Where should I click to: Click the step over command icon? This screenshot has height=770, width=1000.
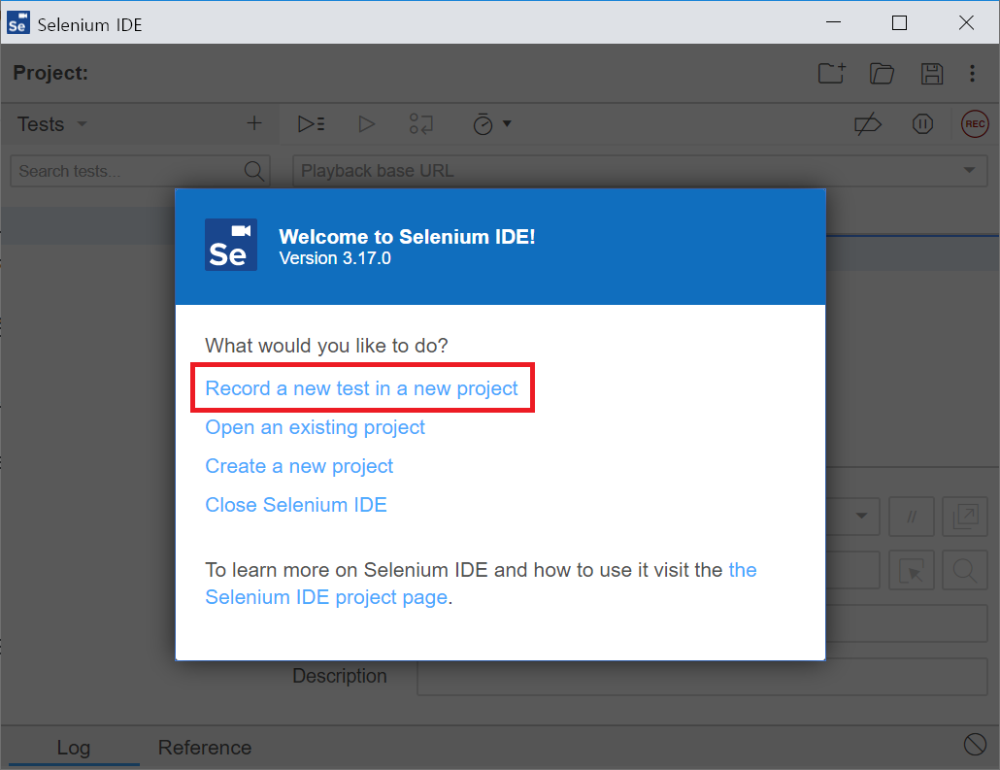tap(421, 124)
